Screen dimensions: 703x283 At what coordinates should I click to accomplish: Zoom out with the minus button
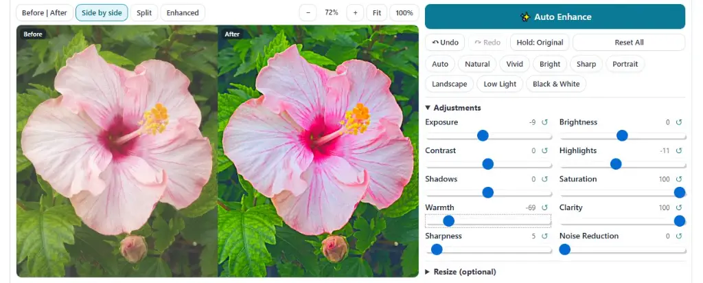coord(308,12)
